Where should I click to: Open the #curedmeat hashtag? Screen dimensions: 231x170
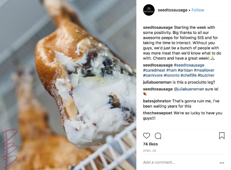click(154, 70)
